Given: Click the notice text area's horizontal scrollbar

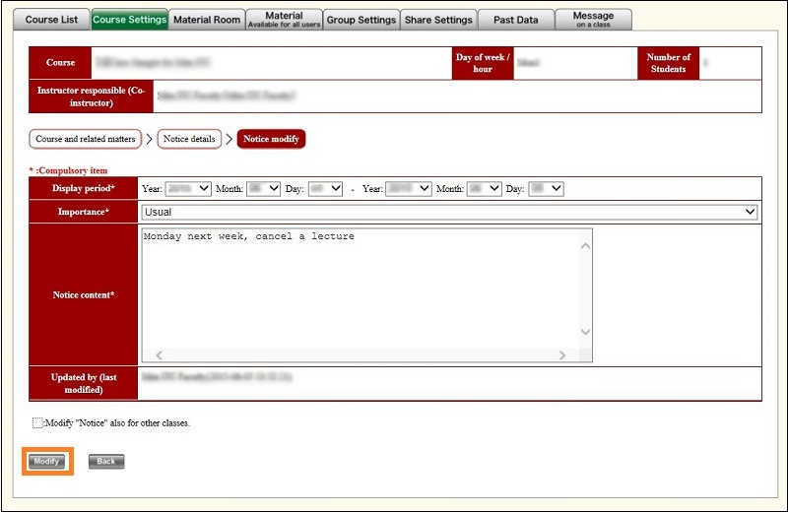Looking at the screenshot, I should 360,354.
